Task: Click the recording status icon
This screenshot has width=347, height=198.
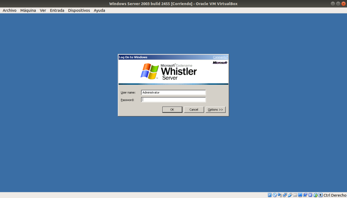Action: [305, 195]
